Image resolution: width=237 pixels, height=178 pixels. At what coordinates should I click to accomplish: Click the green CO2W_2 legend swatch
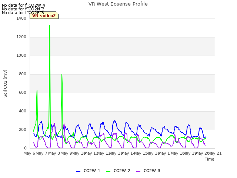click(x=109, y=171)
